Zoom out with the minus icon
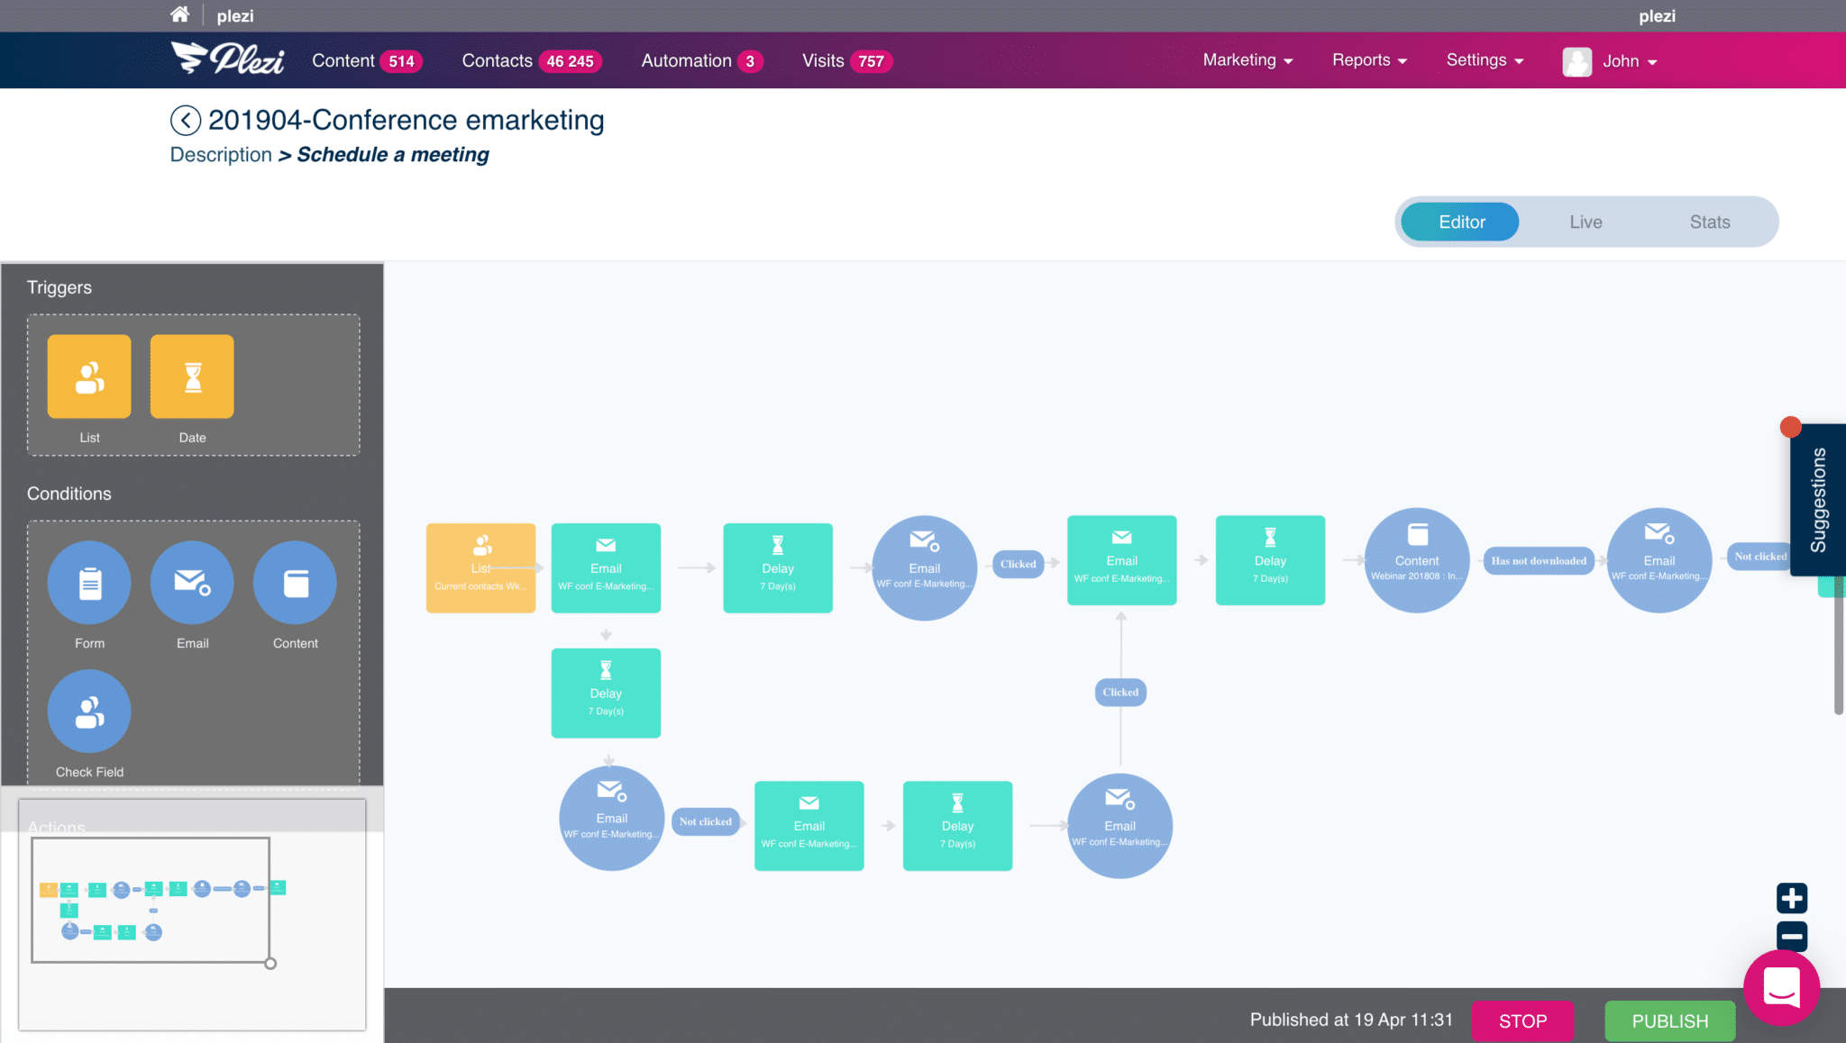Viewport: 1846px width, 1043px height. coord(1792,937)
